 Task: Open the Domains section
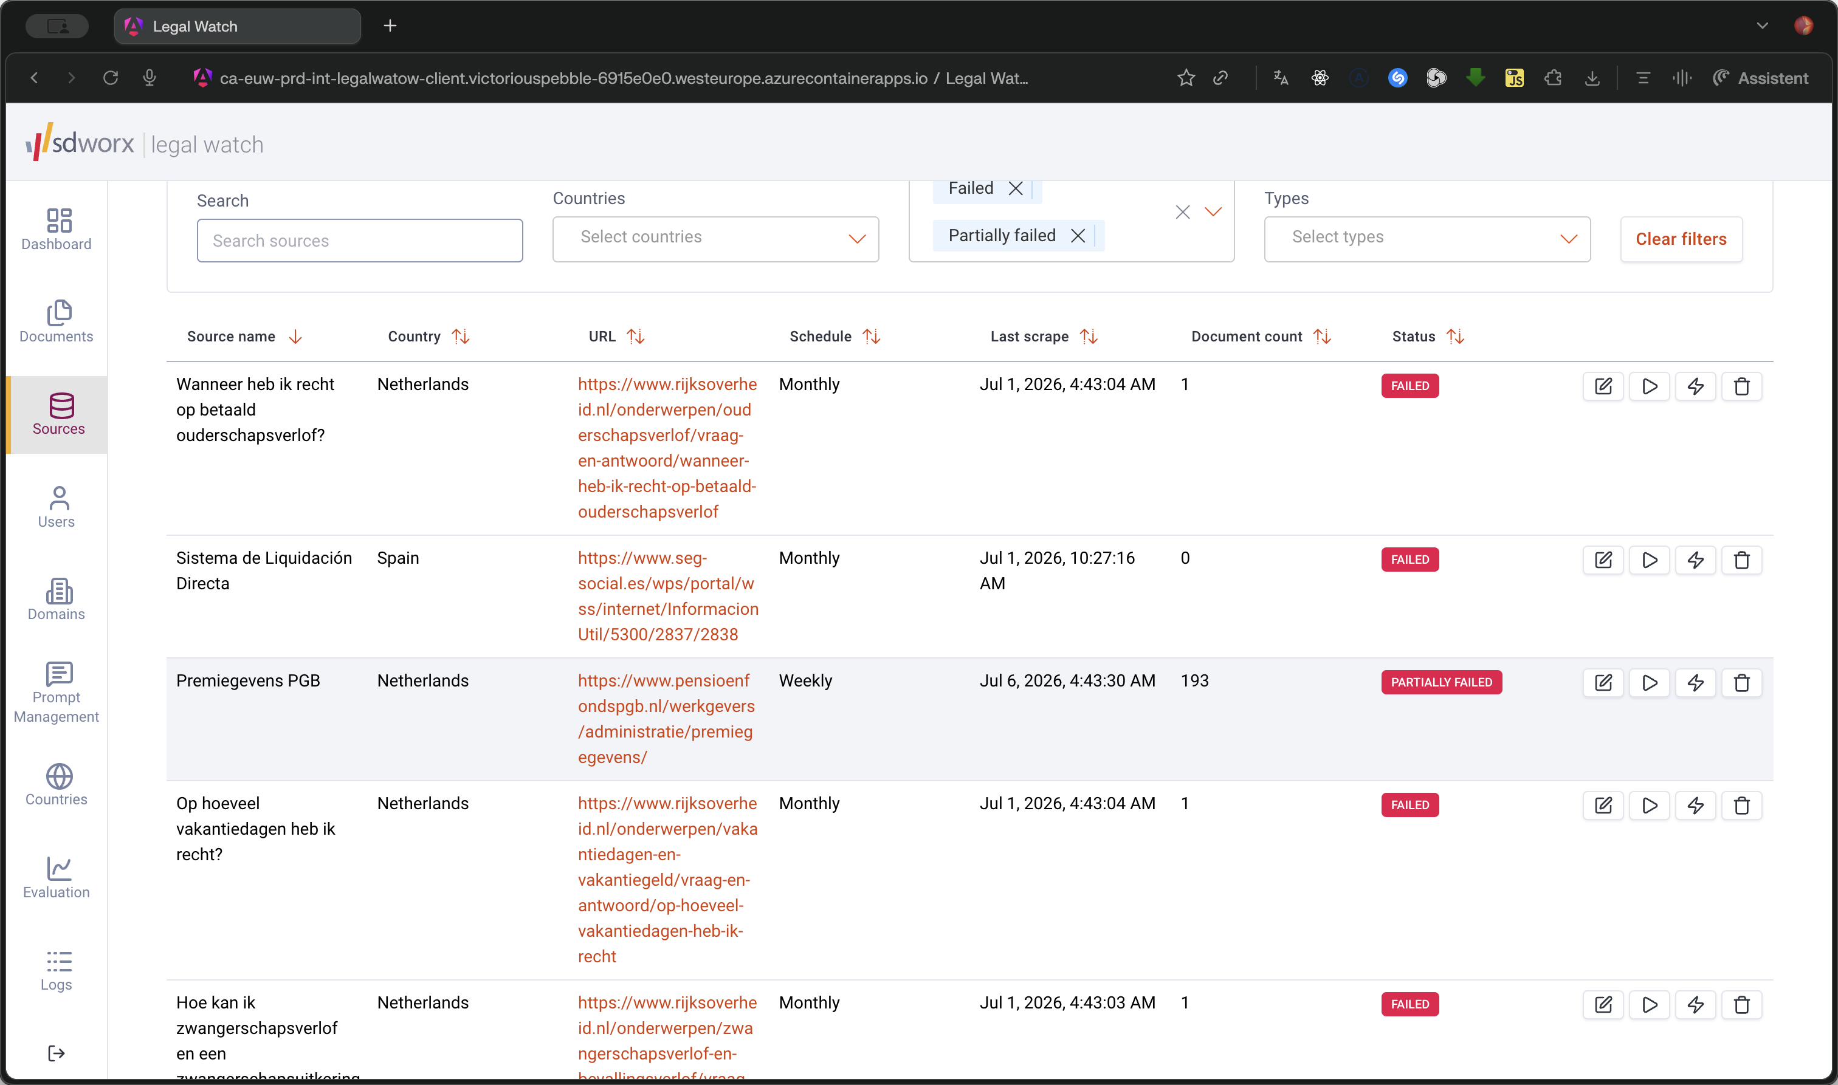coord(57,600)
